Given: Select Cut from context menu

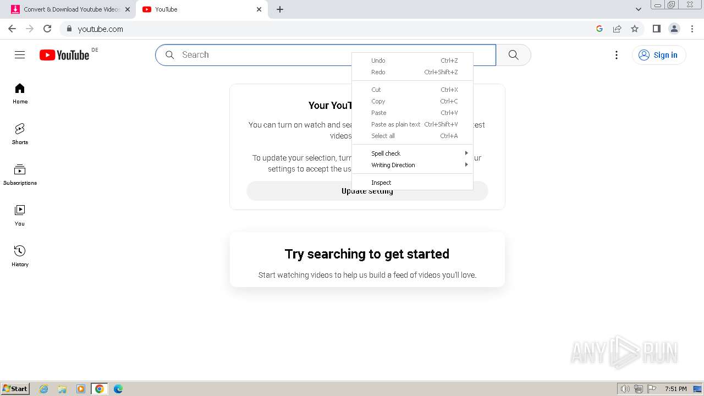Looking at the screenshot, I should coord(413,90).
